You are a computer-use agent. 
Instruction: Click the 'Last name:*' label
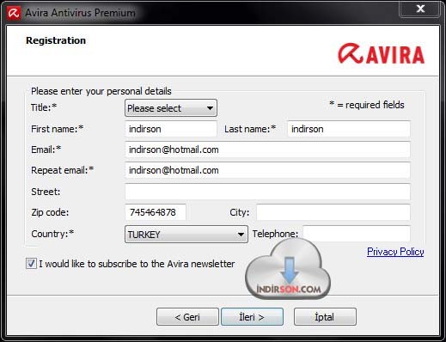(x=250, y=129)
